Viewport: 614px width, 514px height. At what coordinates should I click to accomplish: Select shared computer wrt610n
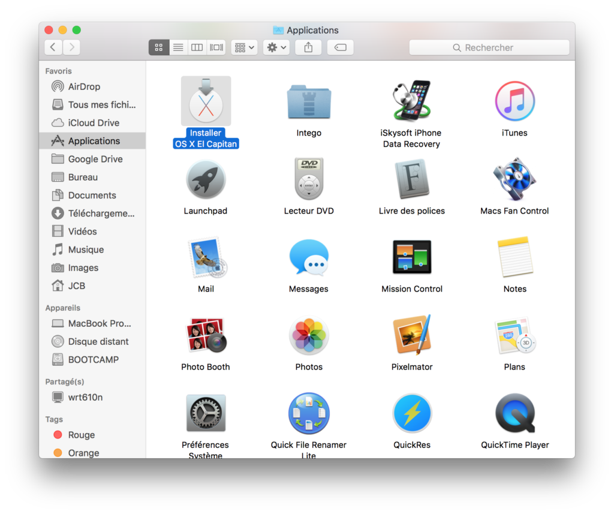pyautogui.click(x=92, y=397)
